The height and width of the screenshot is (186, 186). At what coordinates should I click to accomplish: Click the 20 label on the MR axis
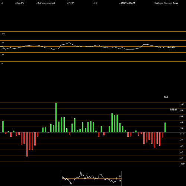pyautogui.click(x=182, y=128)
